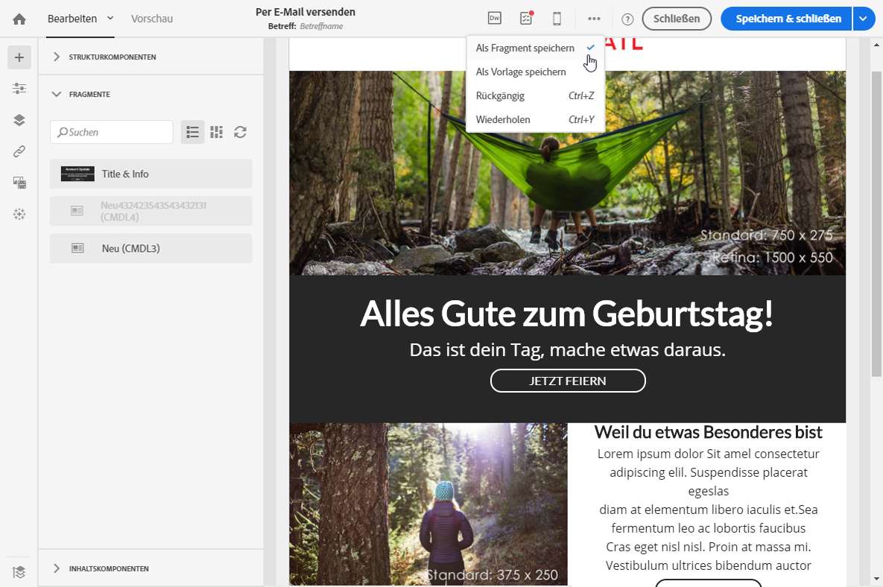883x587 pixels.
Task: Click the Schließen button
Action: (677, 19)
